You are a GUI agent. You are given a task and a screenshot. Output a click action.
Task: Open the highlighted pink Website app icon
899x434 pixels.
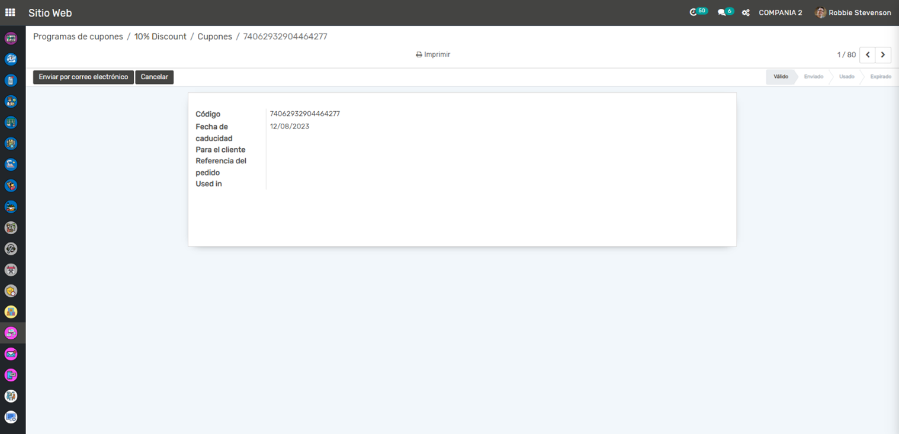[11, 333]
